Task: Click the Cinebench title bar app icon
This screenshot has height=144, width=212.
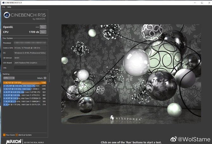Action: click(x=3, y=3)
